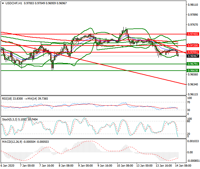
Task: Click the 0.98110 value on price scale
Action: point(193,5)
